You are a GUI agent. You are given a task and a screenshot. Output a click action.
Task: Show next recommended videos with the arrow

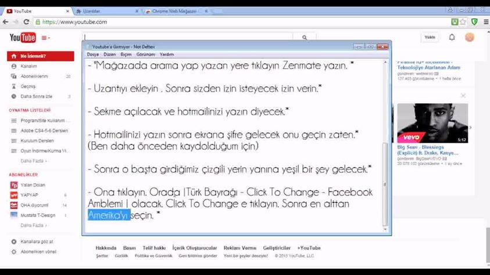pyautogui.click(x=470, y=127)
